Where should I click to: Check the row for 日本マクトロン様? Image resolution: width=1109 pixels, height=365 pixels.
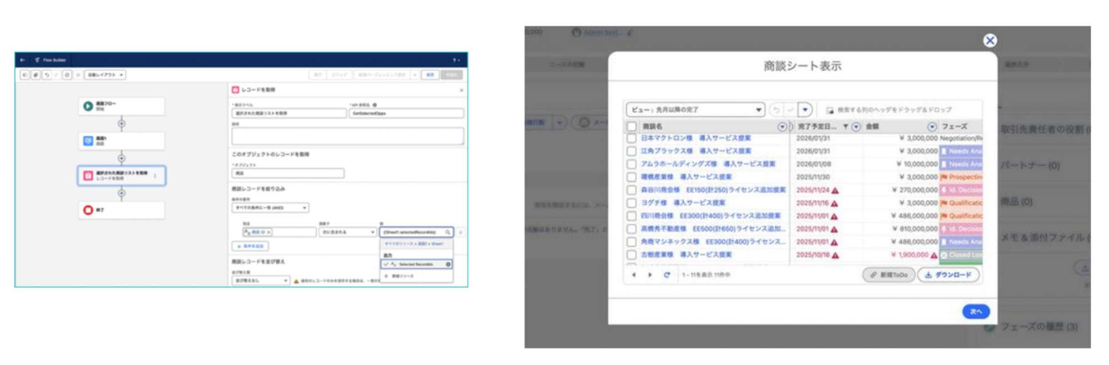(x=631, y=138)
